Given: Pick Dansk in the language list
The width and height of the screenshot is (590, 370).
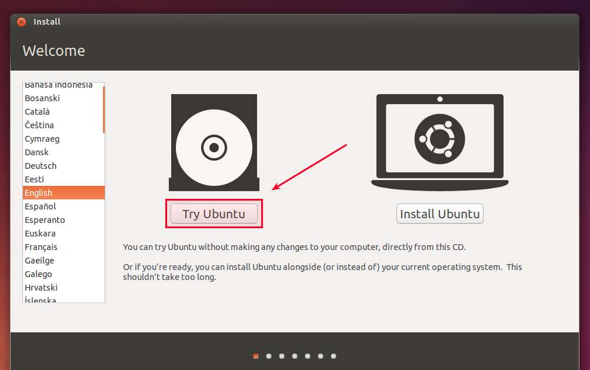Looking at the screenshot, I should click(x=64, y=152).
